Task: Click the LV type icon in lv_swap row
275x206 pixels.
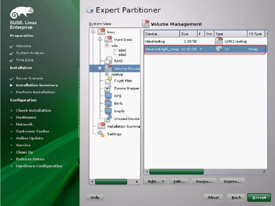Action: tap(219, 49)
